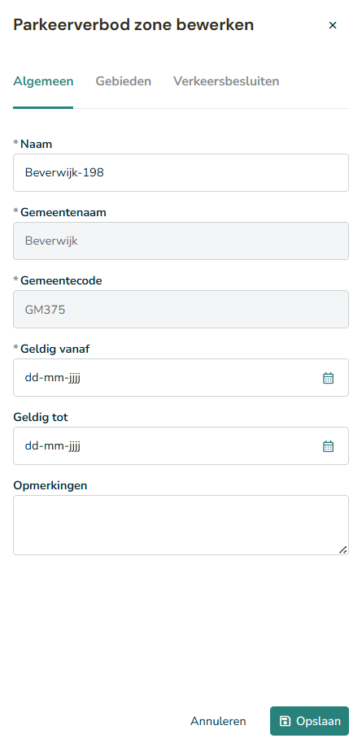
Task: Open the calendar picker for Geldig vanaf
Action: pyautogui.click(x=328, y=378)
